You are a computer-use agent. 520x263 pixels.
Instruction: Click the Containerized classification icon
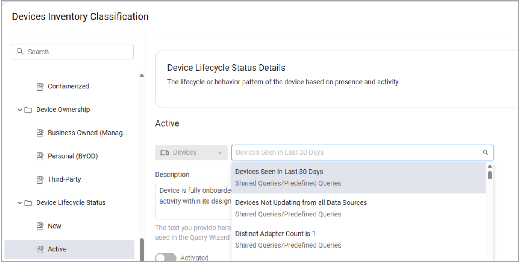[x=40, y=86]
